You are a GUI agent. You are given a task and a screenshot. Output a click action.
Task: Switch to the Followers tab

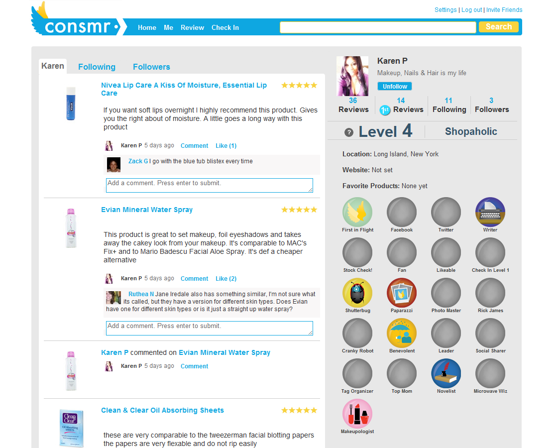[x=151, y=67]
